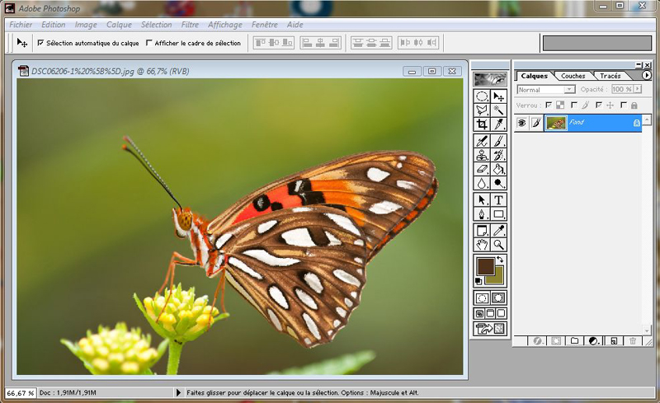The image size is (660, 403).
Task: Click the foreground brown color swatch
Action: (x=485, y=266)
